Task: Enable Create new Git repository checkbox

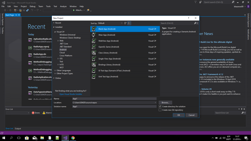Action: click(x=160, y=110)
